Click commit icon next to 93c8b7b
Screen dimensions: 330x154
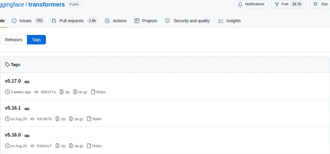pos(32,119)
